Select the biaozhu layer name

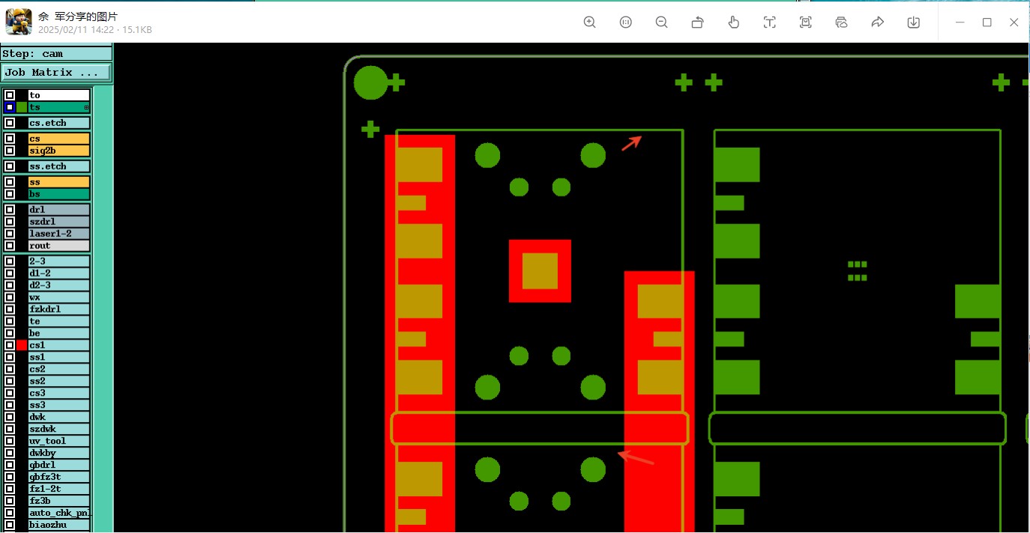click(59, 526)
